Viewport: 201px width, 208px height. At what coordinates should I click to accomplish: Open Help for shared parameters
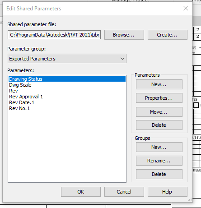pos(168,192)
